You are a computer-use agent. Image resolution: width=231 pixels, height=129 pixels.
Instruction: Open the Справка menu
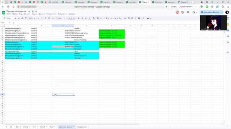[x=72, y=14]
